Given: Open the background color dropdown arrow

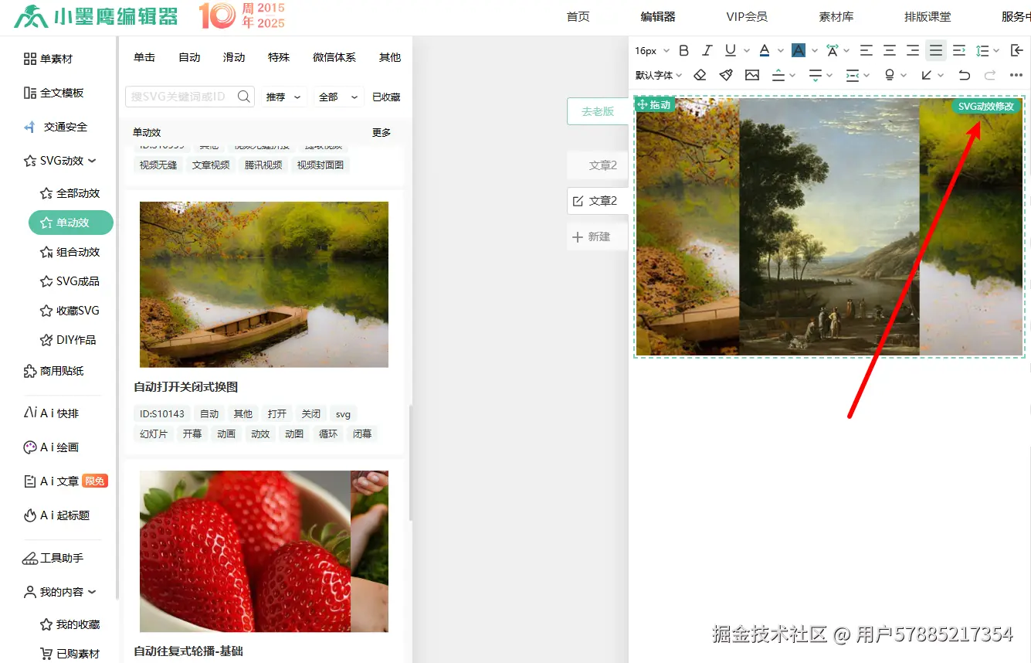Looking at the screenshot, I should (815, 51).
